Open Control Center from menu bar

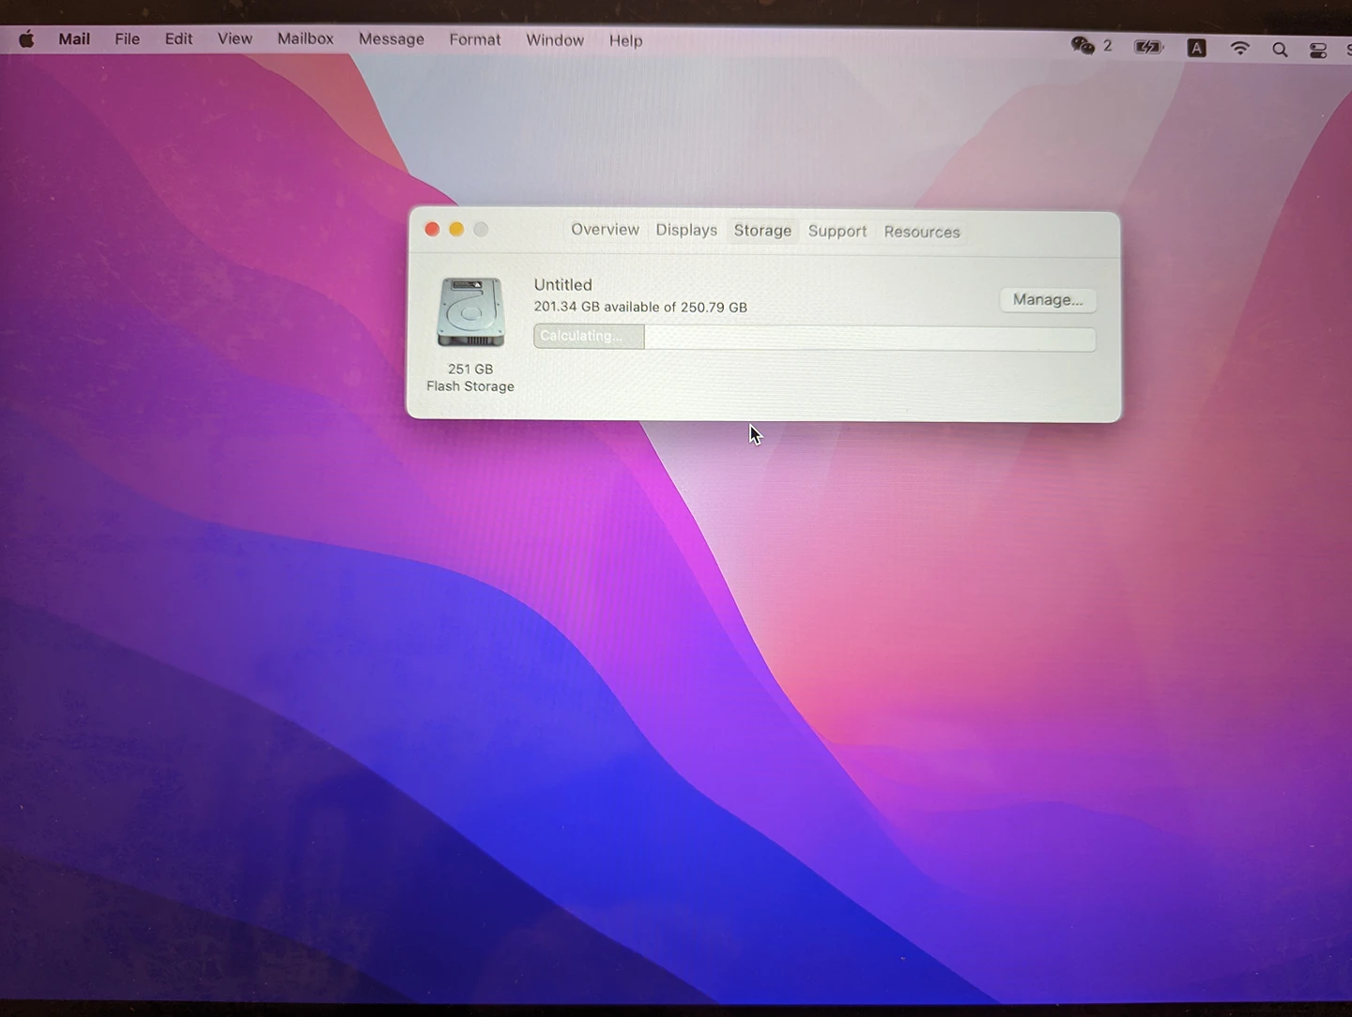coord(1318,51)
